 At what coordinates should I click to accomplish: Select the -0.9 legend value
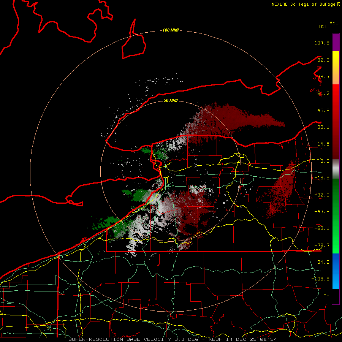pyautogui.click(x=323, y=161)
